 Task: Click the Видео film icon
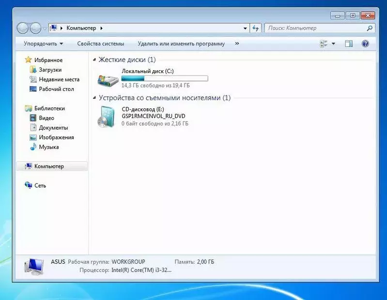(33, 118)
